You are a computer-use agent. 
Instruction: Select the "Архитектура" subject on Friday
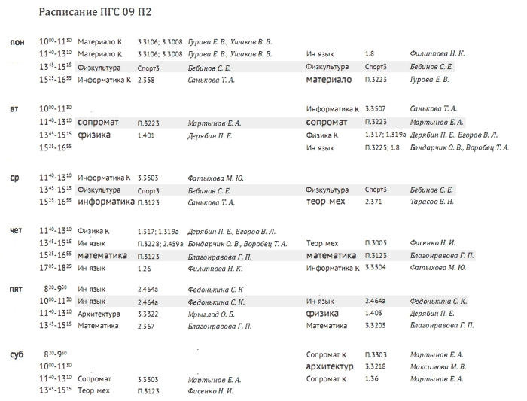pyautogui.click(x=99, y=314)
